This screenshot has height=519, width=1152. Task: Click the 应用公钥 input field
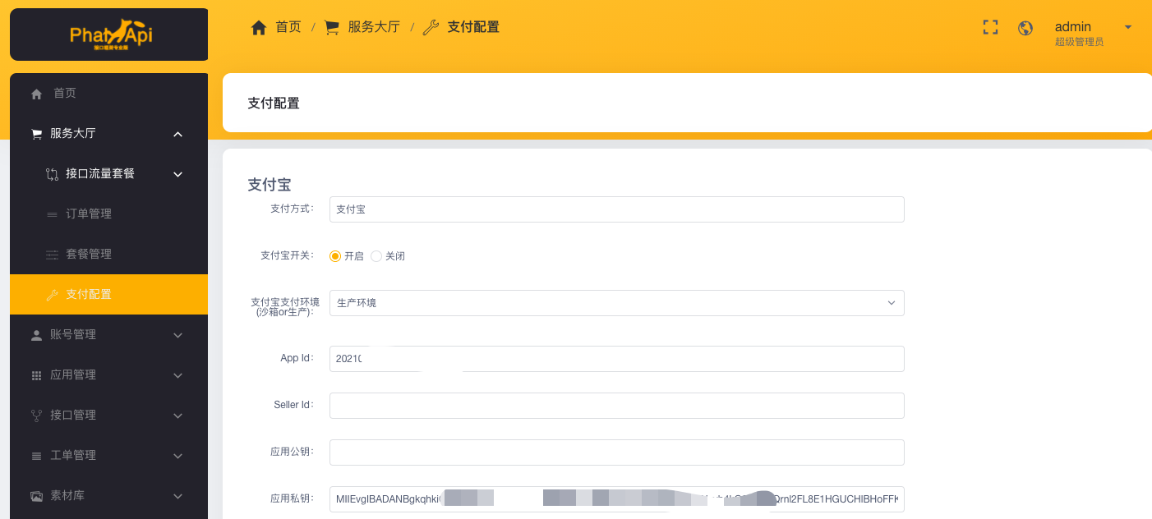(616, 452)
